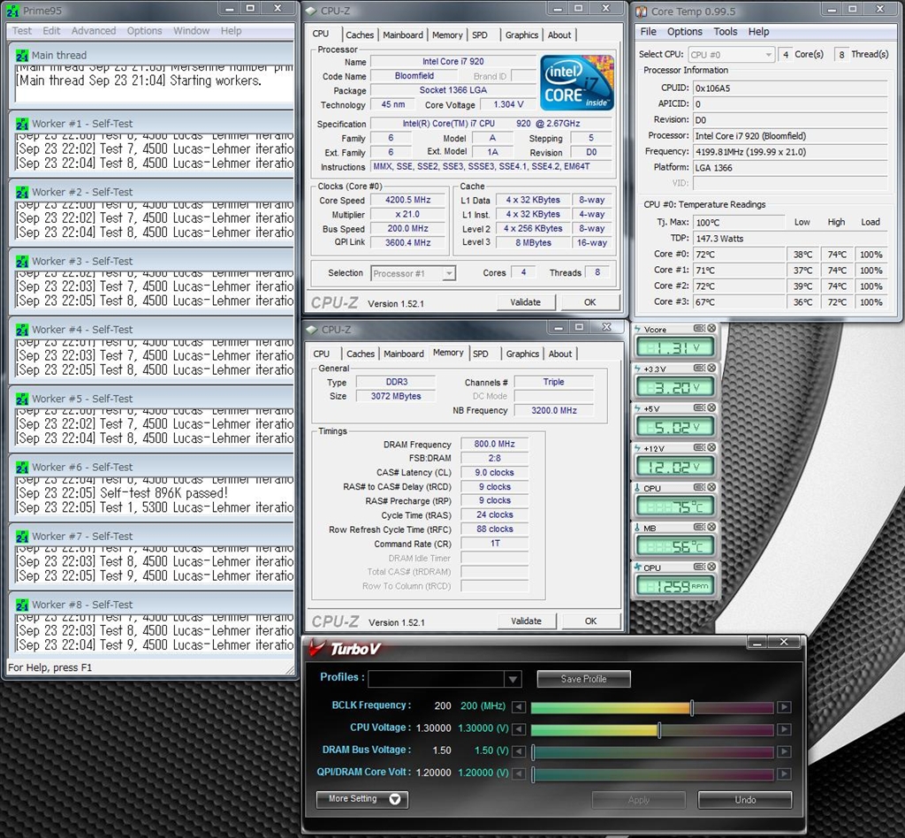Click settings icon on MB temperature gadget
Screen dimensions: 905x838
(699, 528)
